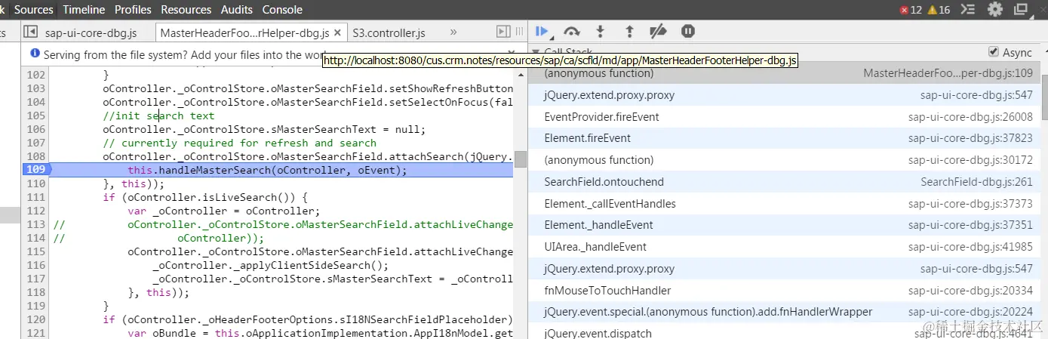The height and width of the screenshot is (339, 1048).
Task: Open link sap-ui-core-dbg.js:30172
Action: point(970,160)
